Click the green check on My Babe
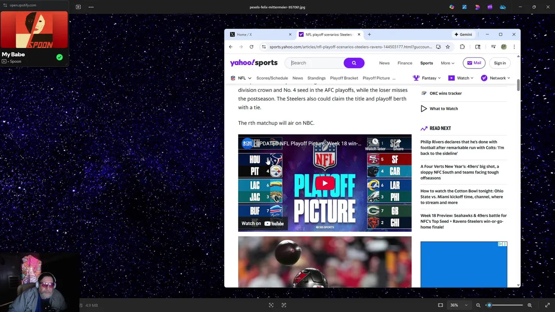Image resolution: width=555 pixels, height=312 pixels. tap(59, 57)
